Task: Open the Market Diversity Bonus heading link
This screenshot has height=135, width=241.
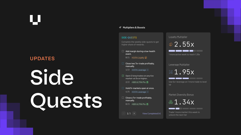Action: point(181,95)
